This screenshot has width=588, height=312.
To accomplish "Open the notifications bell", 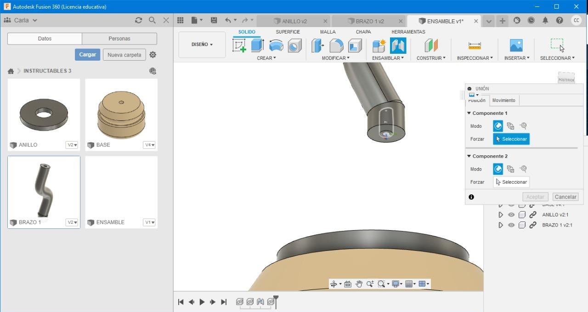I will [x=545, y=20].
